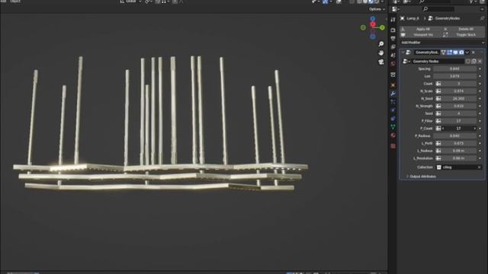
Task: Toggle modifier on-cage filter icon
Action: click(x=444, y=53)
